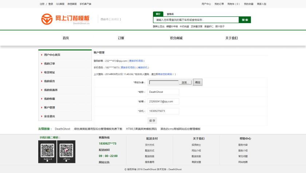Select the 酸辣土豆丝 search suggestion
The width and height of the screenshot is (306, 173).
[x=159, y=27]
